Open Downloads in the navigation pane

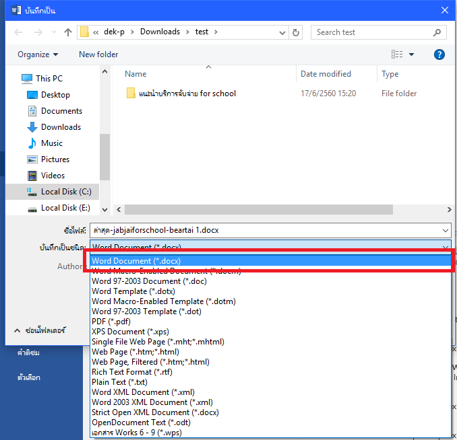61,127
